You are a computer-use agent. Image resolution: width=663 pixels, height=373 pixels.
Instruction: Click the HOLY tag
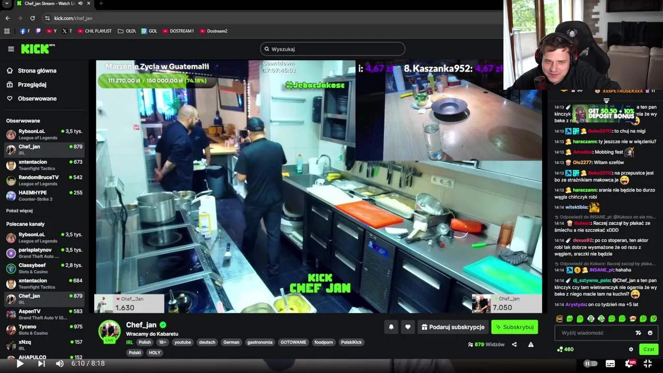(154, 353)
